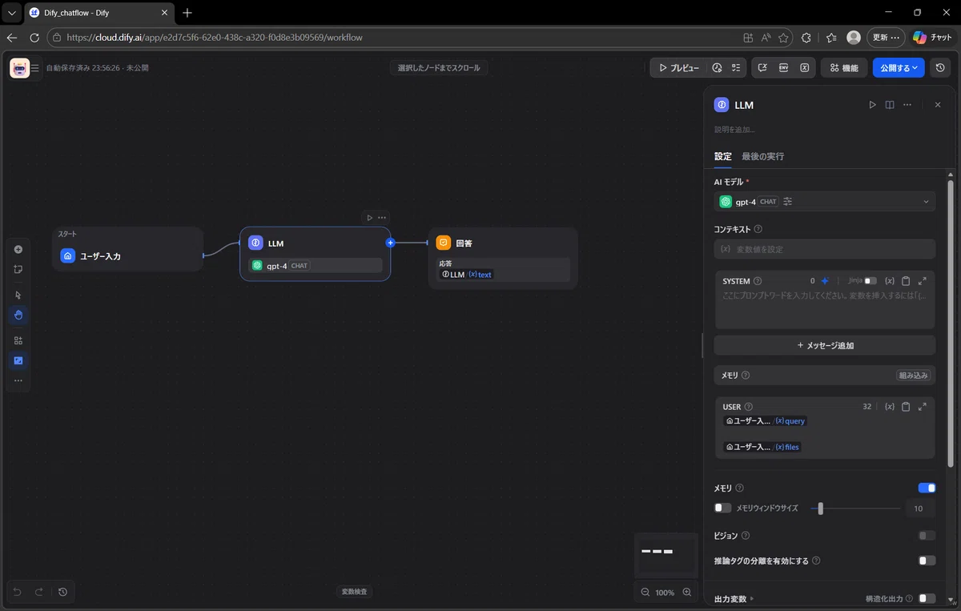
Task: Click the 組み込み built-in badge in メモリ row
Action: pos(913,375)
